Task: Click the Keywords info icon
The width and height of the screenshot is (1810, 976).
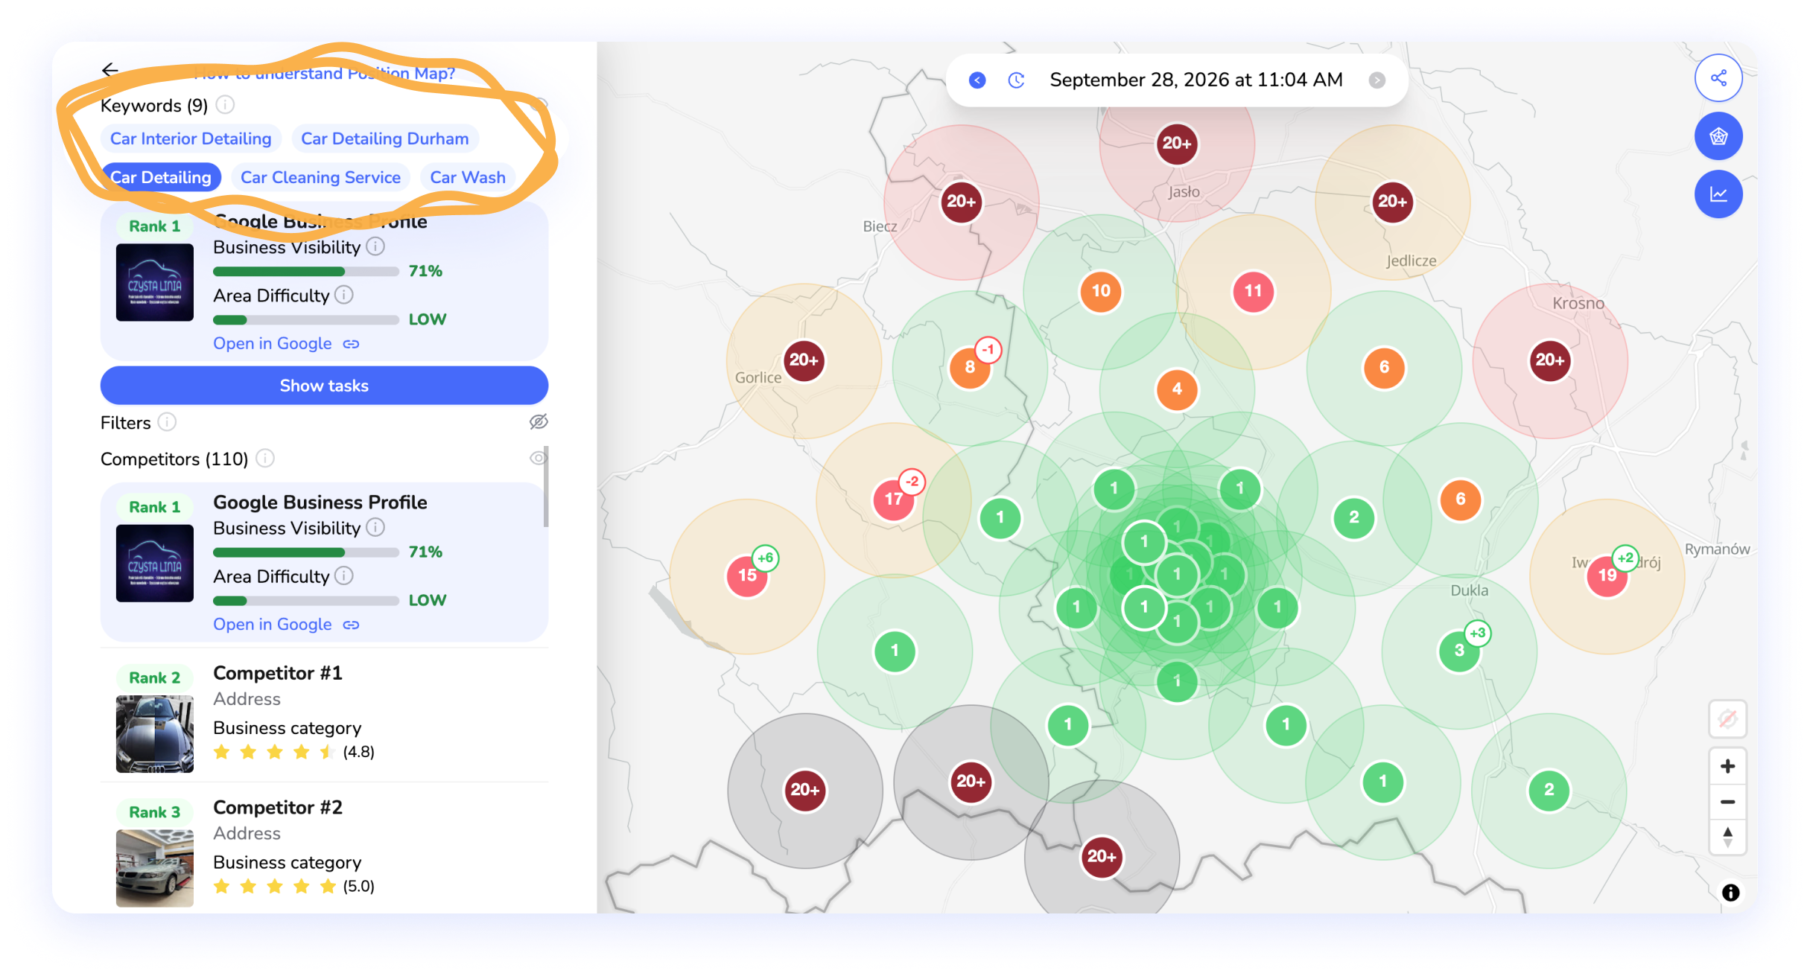Action: 225,105
